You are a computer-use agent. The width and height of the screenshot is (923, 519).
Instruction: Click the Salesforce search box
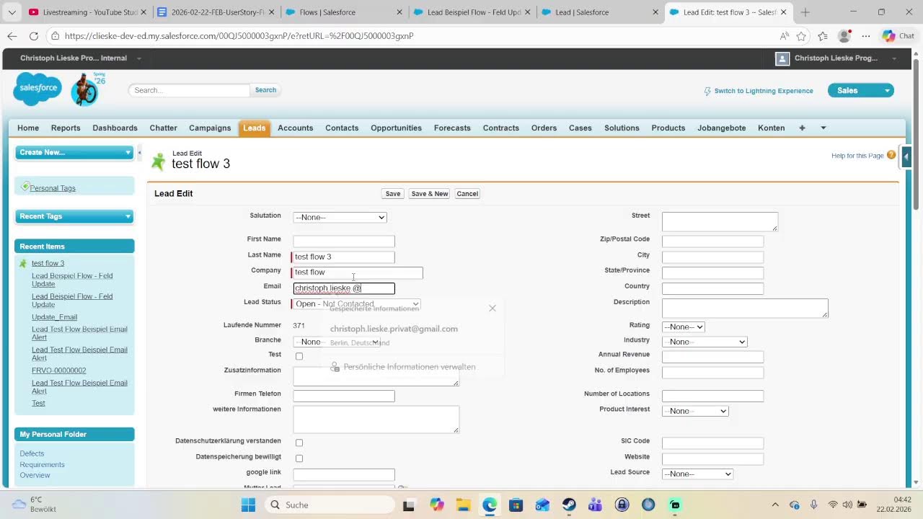189,90
